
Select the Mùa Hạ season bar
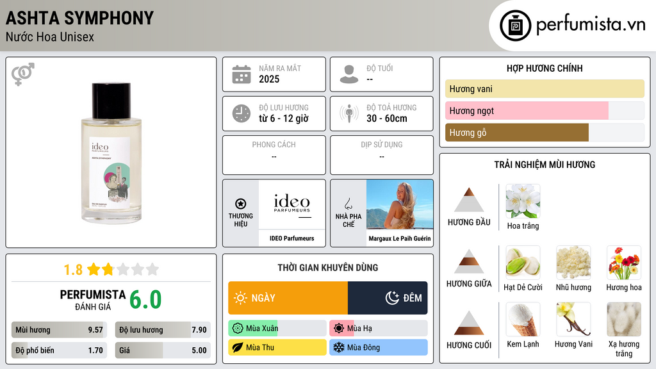coord(378,329)
